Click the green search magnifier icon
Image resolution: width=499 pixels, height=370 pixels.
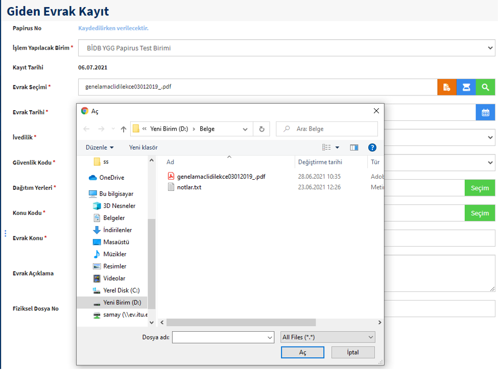(x=485, y=87)
